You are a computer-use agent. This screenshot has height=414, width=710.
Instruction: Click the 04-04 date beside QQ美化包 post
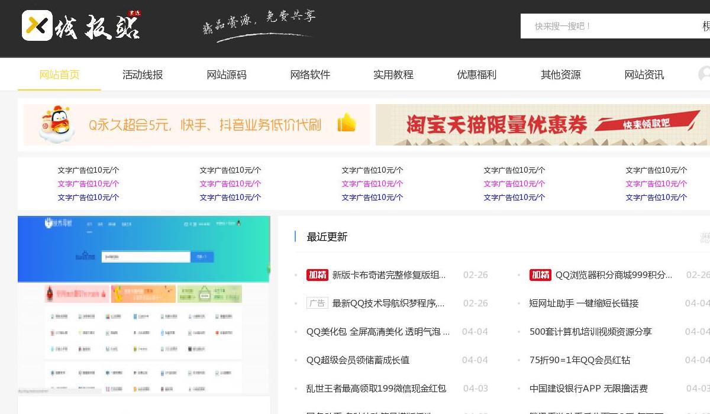[475, 332]
